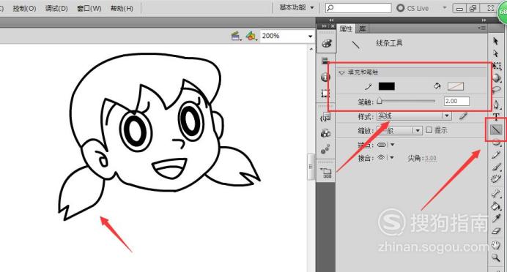Select the Free Transform tool
The width and height of the screenshot is (507, 272).
click(496, 66)
